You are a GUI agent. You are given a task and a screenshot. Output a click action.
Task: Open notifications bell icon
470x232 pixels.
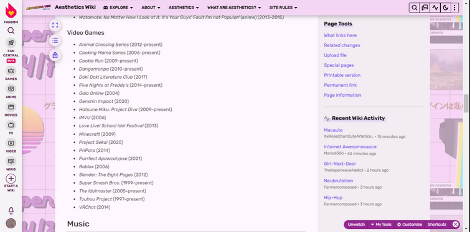11,211
